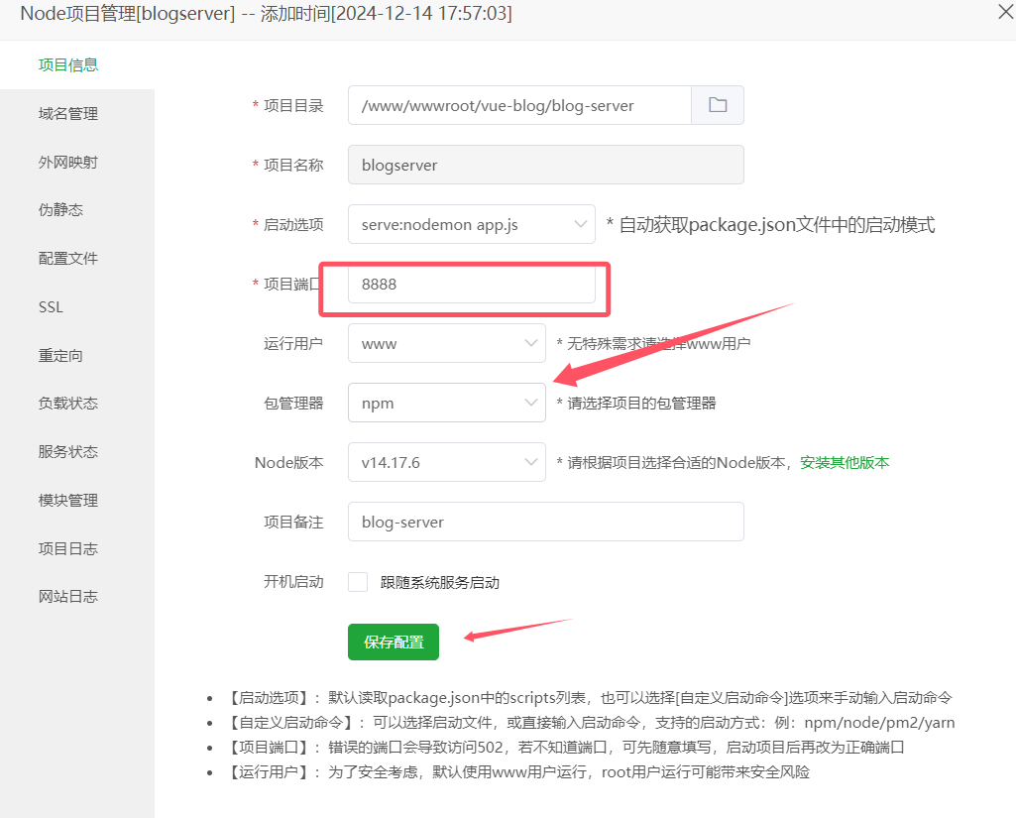
Task: Open the 配置文件 tab
Action: tap(68, 259)
